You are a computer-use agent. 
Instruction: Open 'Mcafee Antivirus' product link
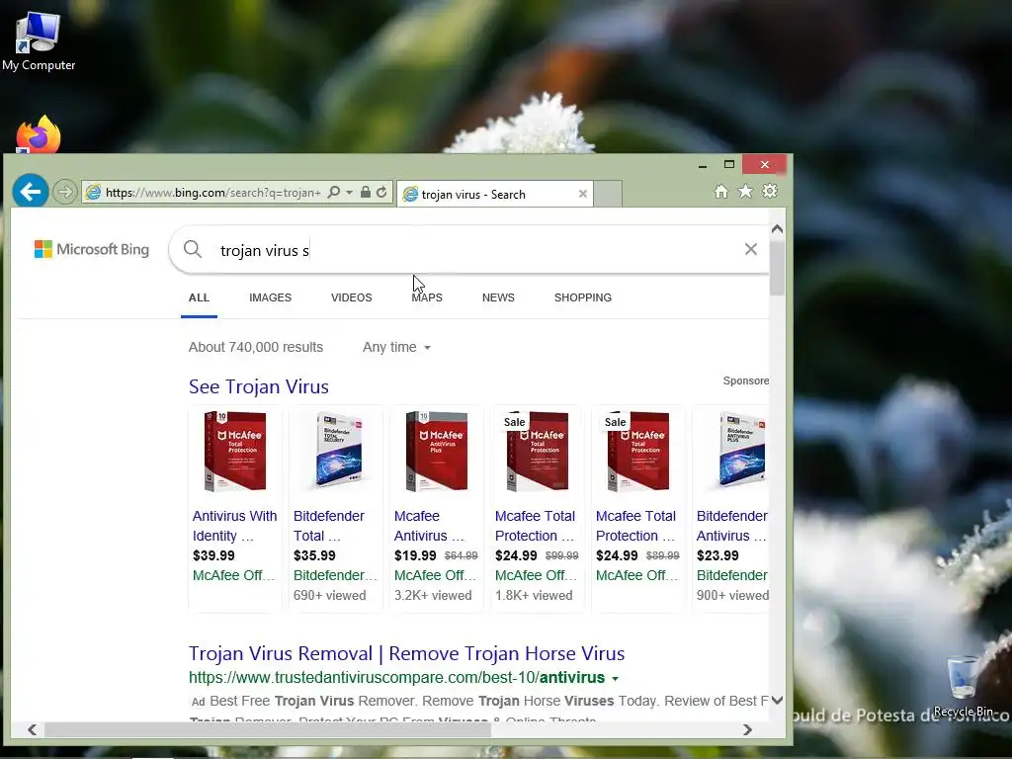point(429,526)
